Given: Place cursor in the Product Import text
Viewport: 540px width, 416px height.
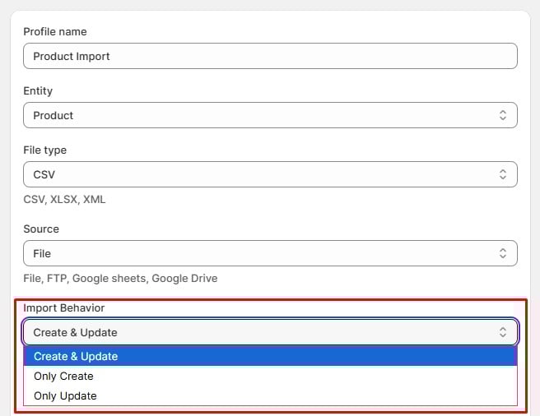Looking at the screenshot, I should [x=72, y=56].
